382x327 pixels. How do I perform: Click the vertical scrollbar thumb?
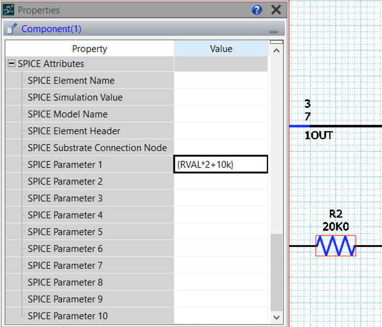[277, 272]
